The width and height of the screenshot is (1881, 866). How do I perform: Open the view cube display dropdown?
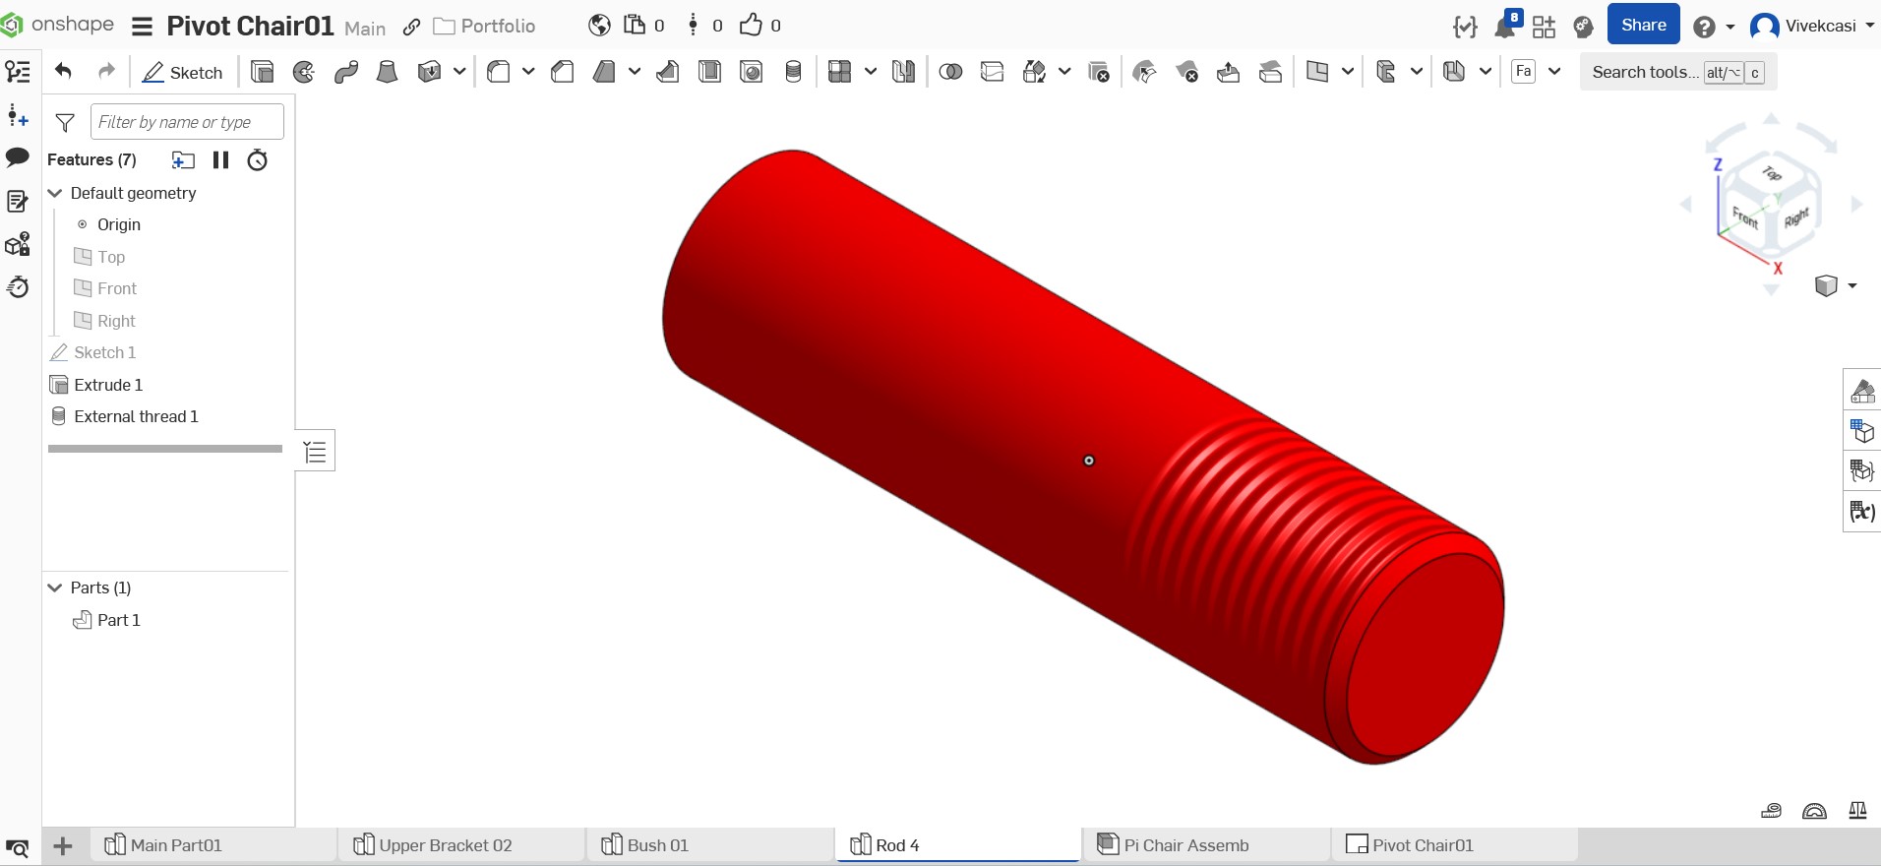click(x=1836, y=285)
